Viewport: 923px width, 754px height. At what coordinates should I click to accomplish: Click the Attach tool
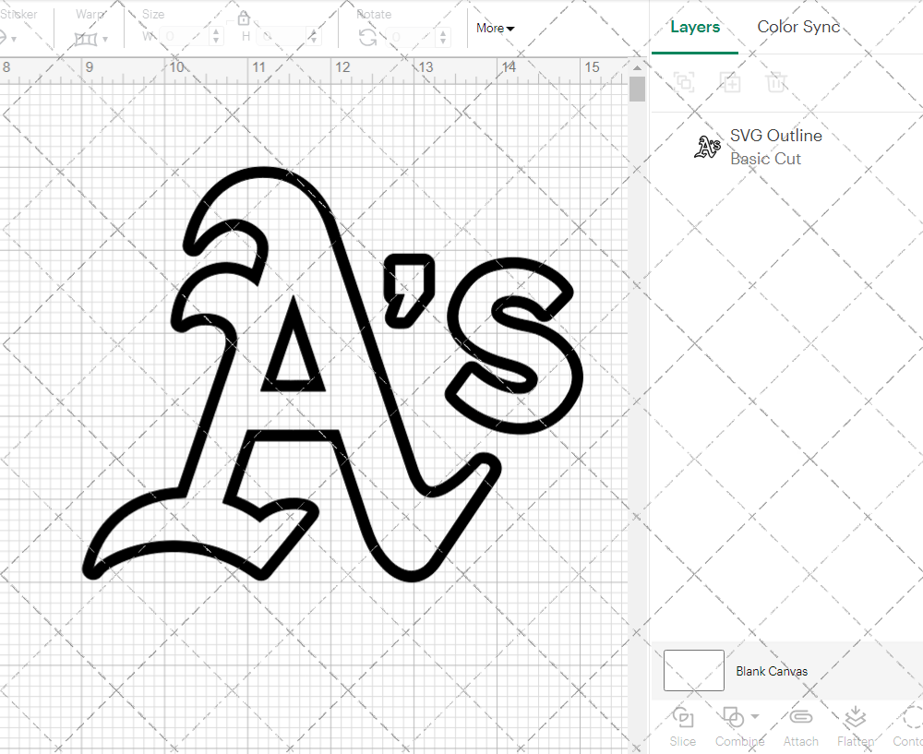point(800,727)
